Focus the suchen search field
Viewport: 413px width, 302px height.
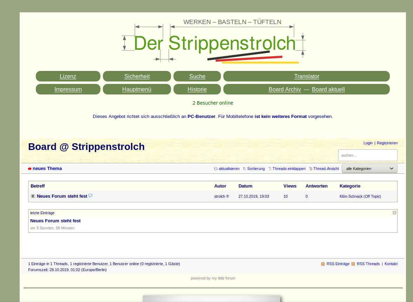pos(367,155)
